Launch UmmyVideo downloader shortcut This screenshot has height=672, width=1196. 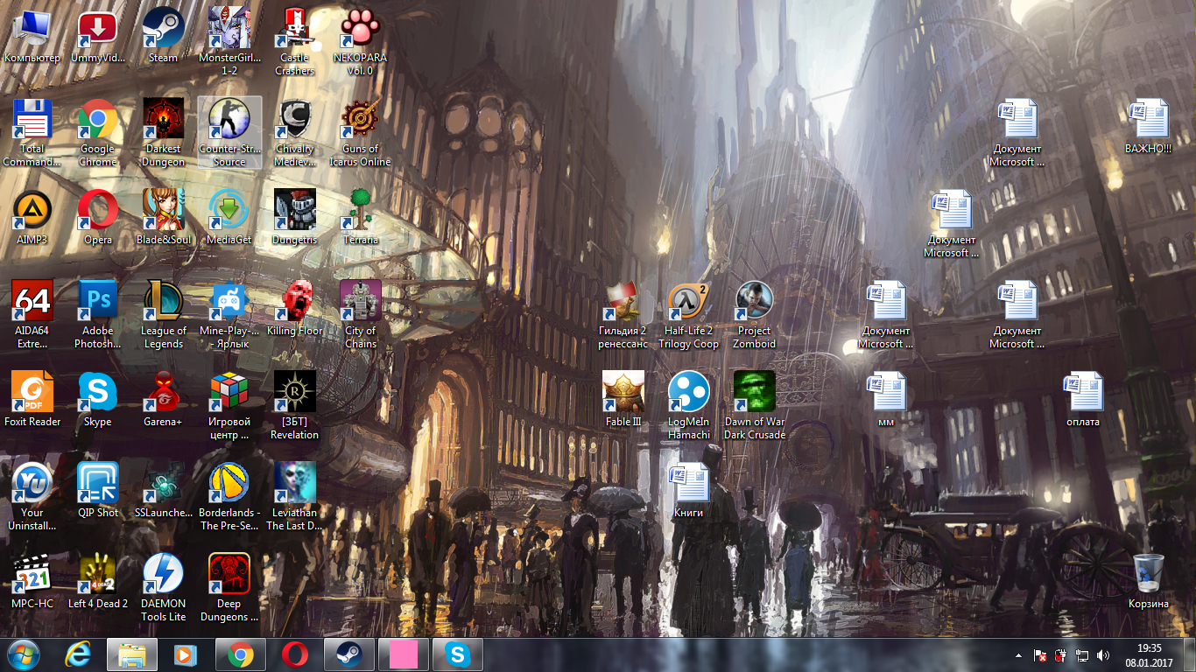coord(98,37)
